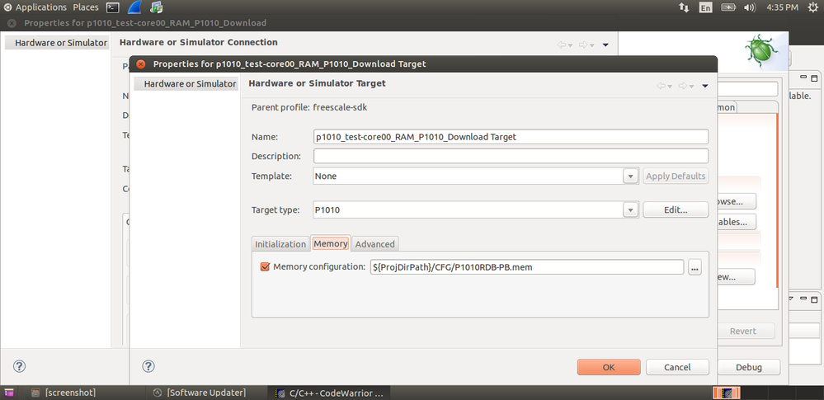This screenshot has height=400, width=824.
Task: Open the view menu triangle in Target dialog
Action: click(705, 87)
